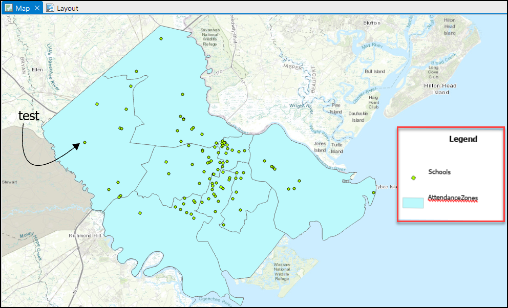Select the Legend title text
Screen dimensions: 508x308
click(463, 139)
